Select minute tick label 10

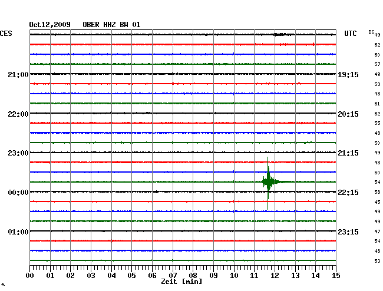click(234, 276)
